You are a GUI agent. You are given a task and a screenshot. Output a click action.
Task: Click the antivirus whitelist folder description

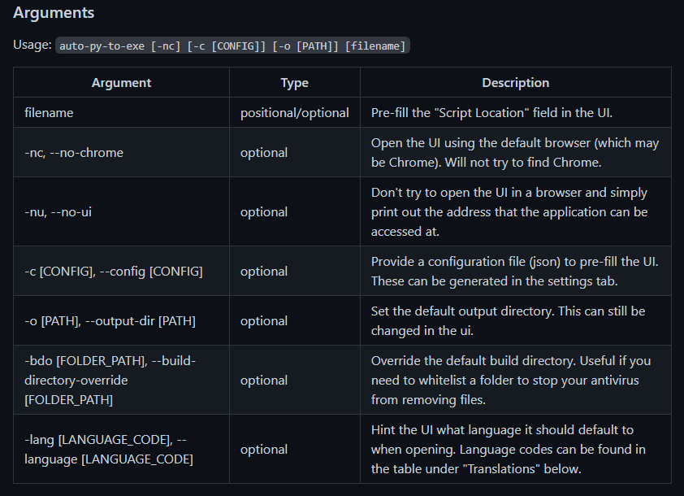pyautogui.click(x=511, y=380)
